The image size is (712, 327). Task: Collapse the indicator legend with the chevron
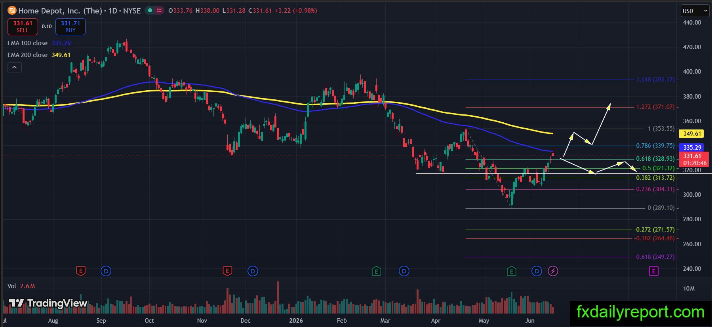pos(14,67)
